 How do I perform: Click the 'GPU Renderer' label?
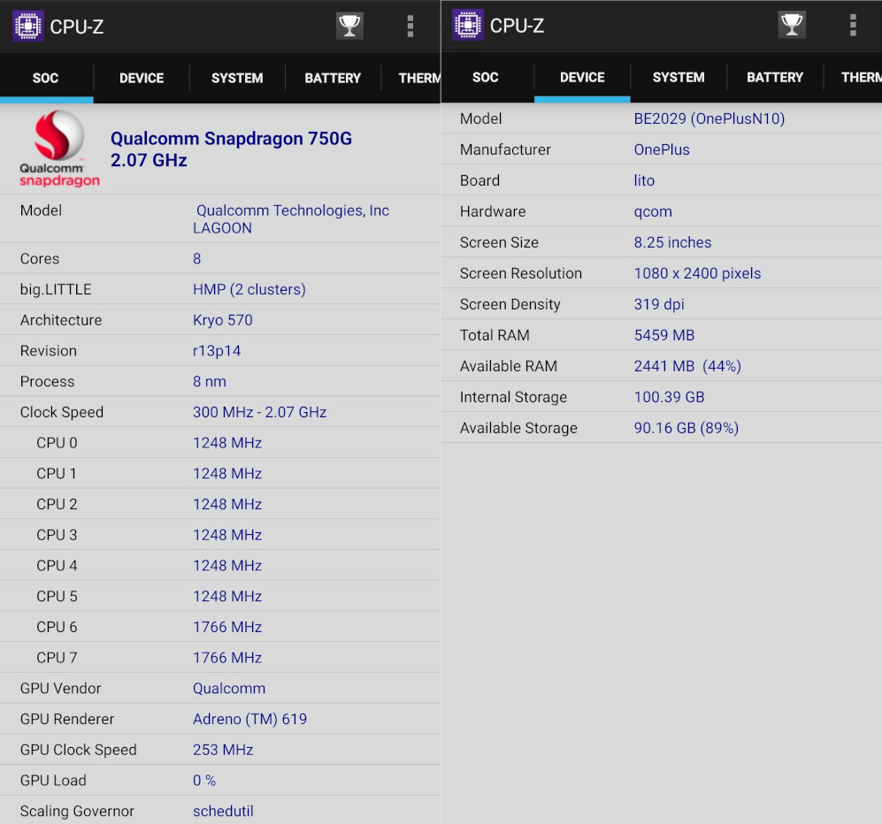coord(67,720)
